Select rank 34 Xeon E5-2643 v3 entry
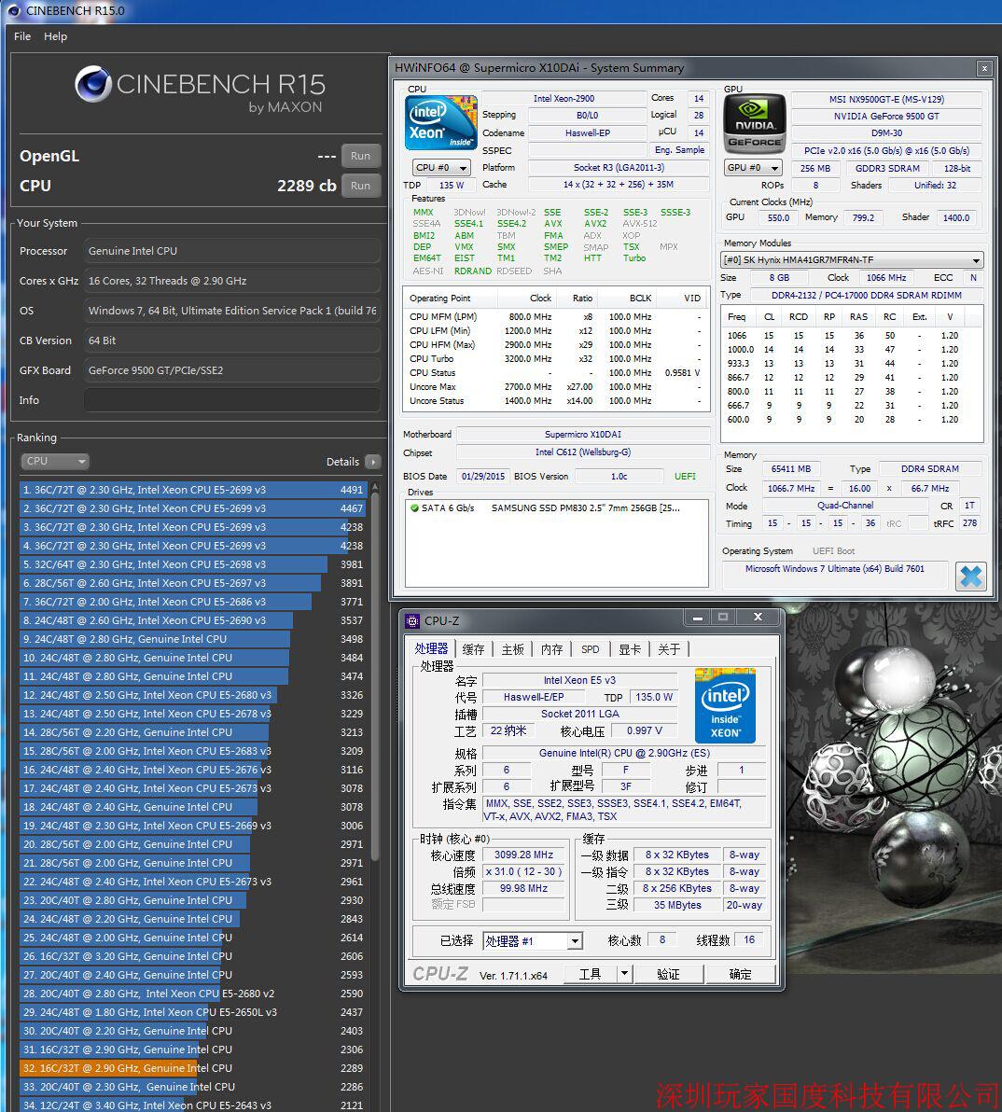 [x=194, y=1105]
